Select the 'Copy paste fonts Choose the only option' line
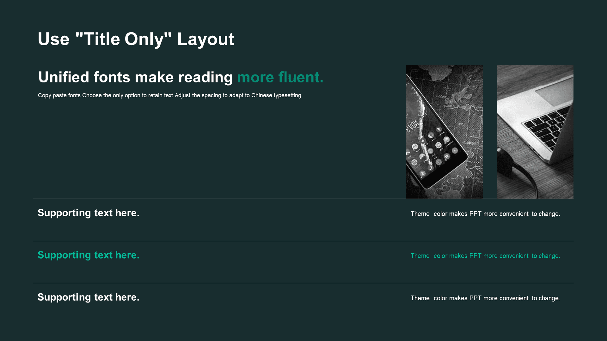The width and height of the screenshot is (607, 341). (169, 95)
